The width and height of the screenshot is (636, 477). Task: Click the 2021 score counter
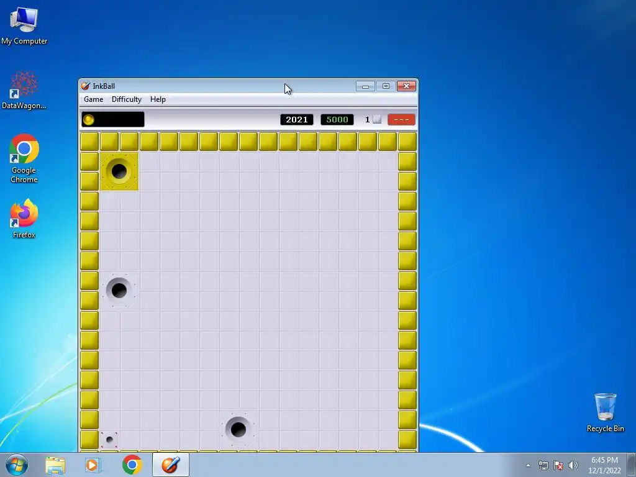click(x=296, y=120)
